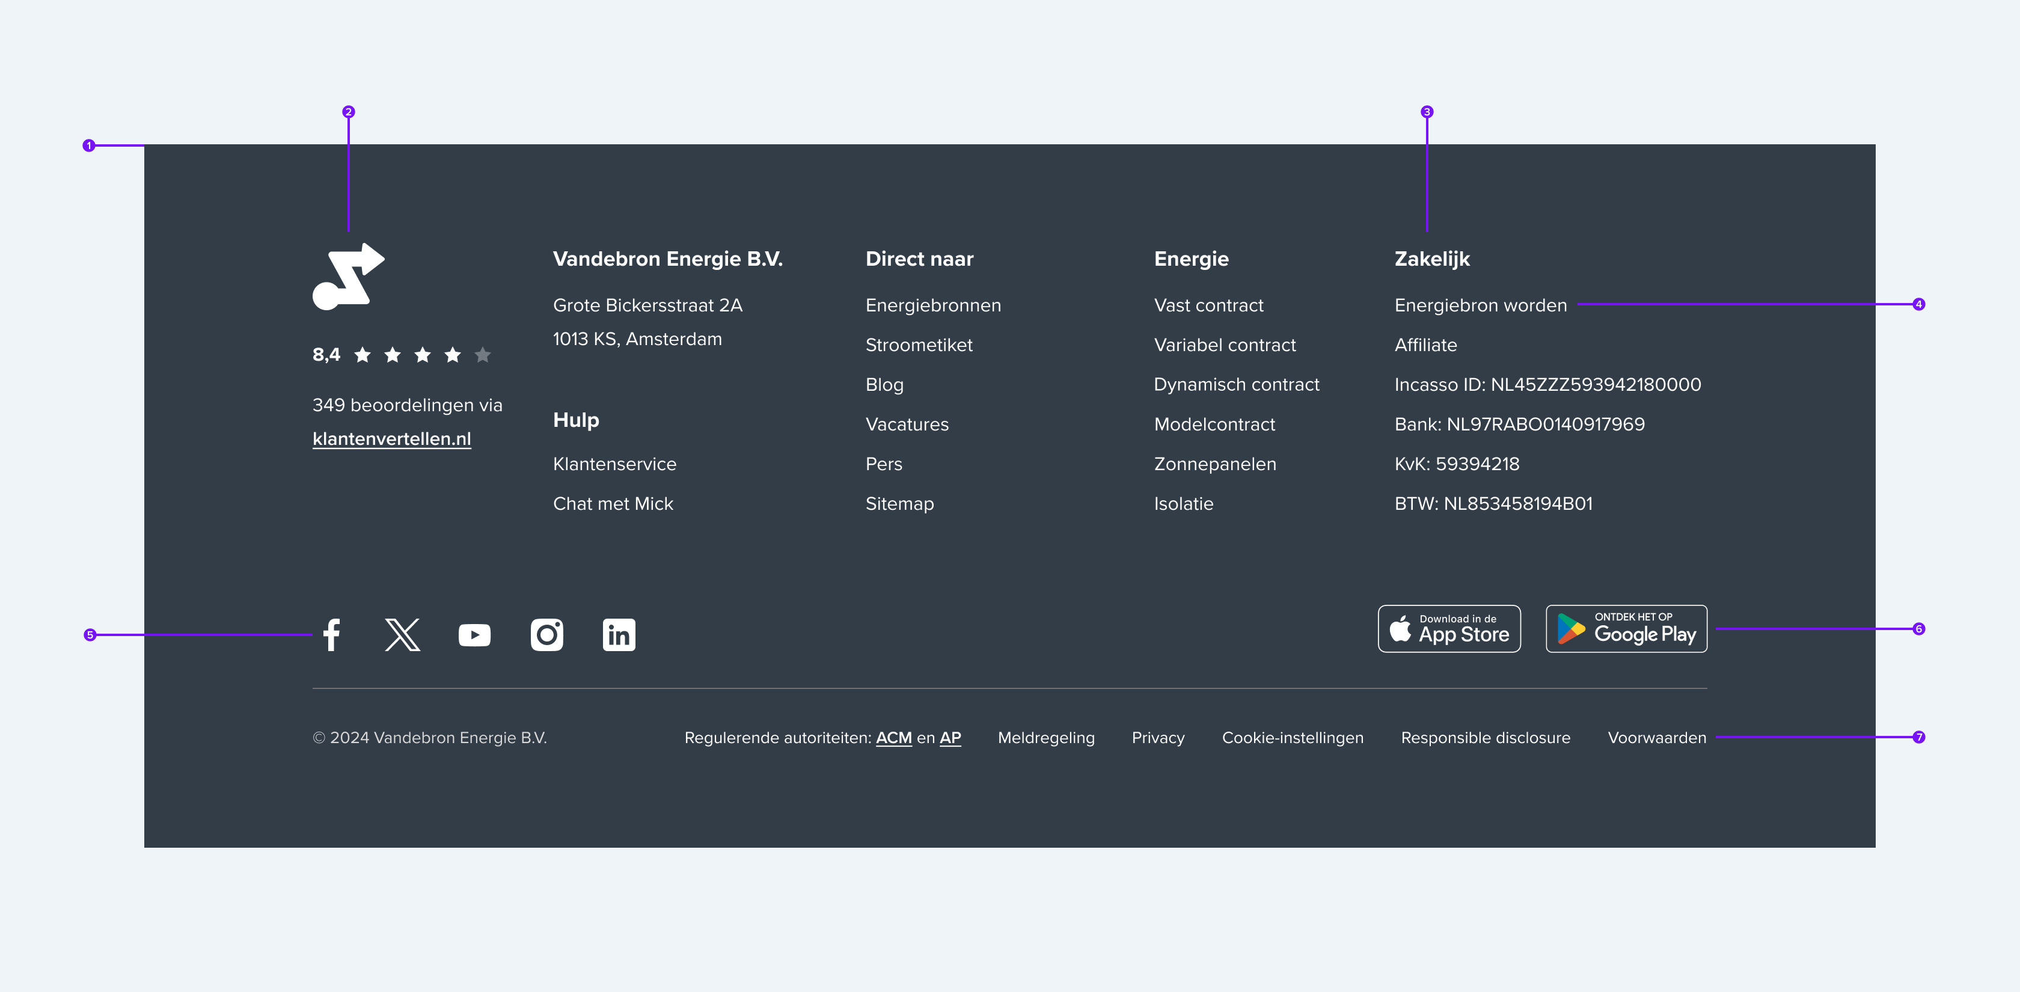Click the 'Vandebron Energie B.V.' heading
Viewport: 2020px width, 992px height.
(667, 259)
